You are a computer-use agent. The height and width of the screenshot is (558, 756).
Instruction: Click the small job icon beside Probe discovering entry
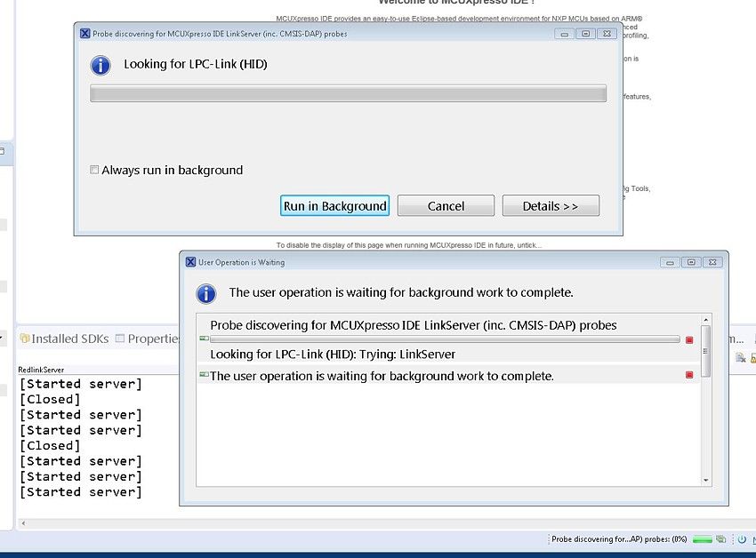pyautogui.click(x=205, y=339)
